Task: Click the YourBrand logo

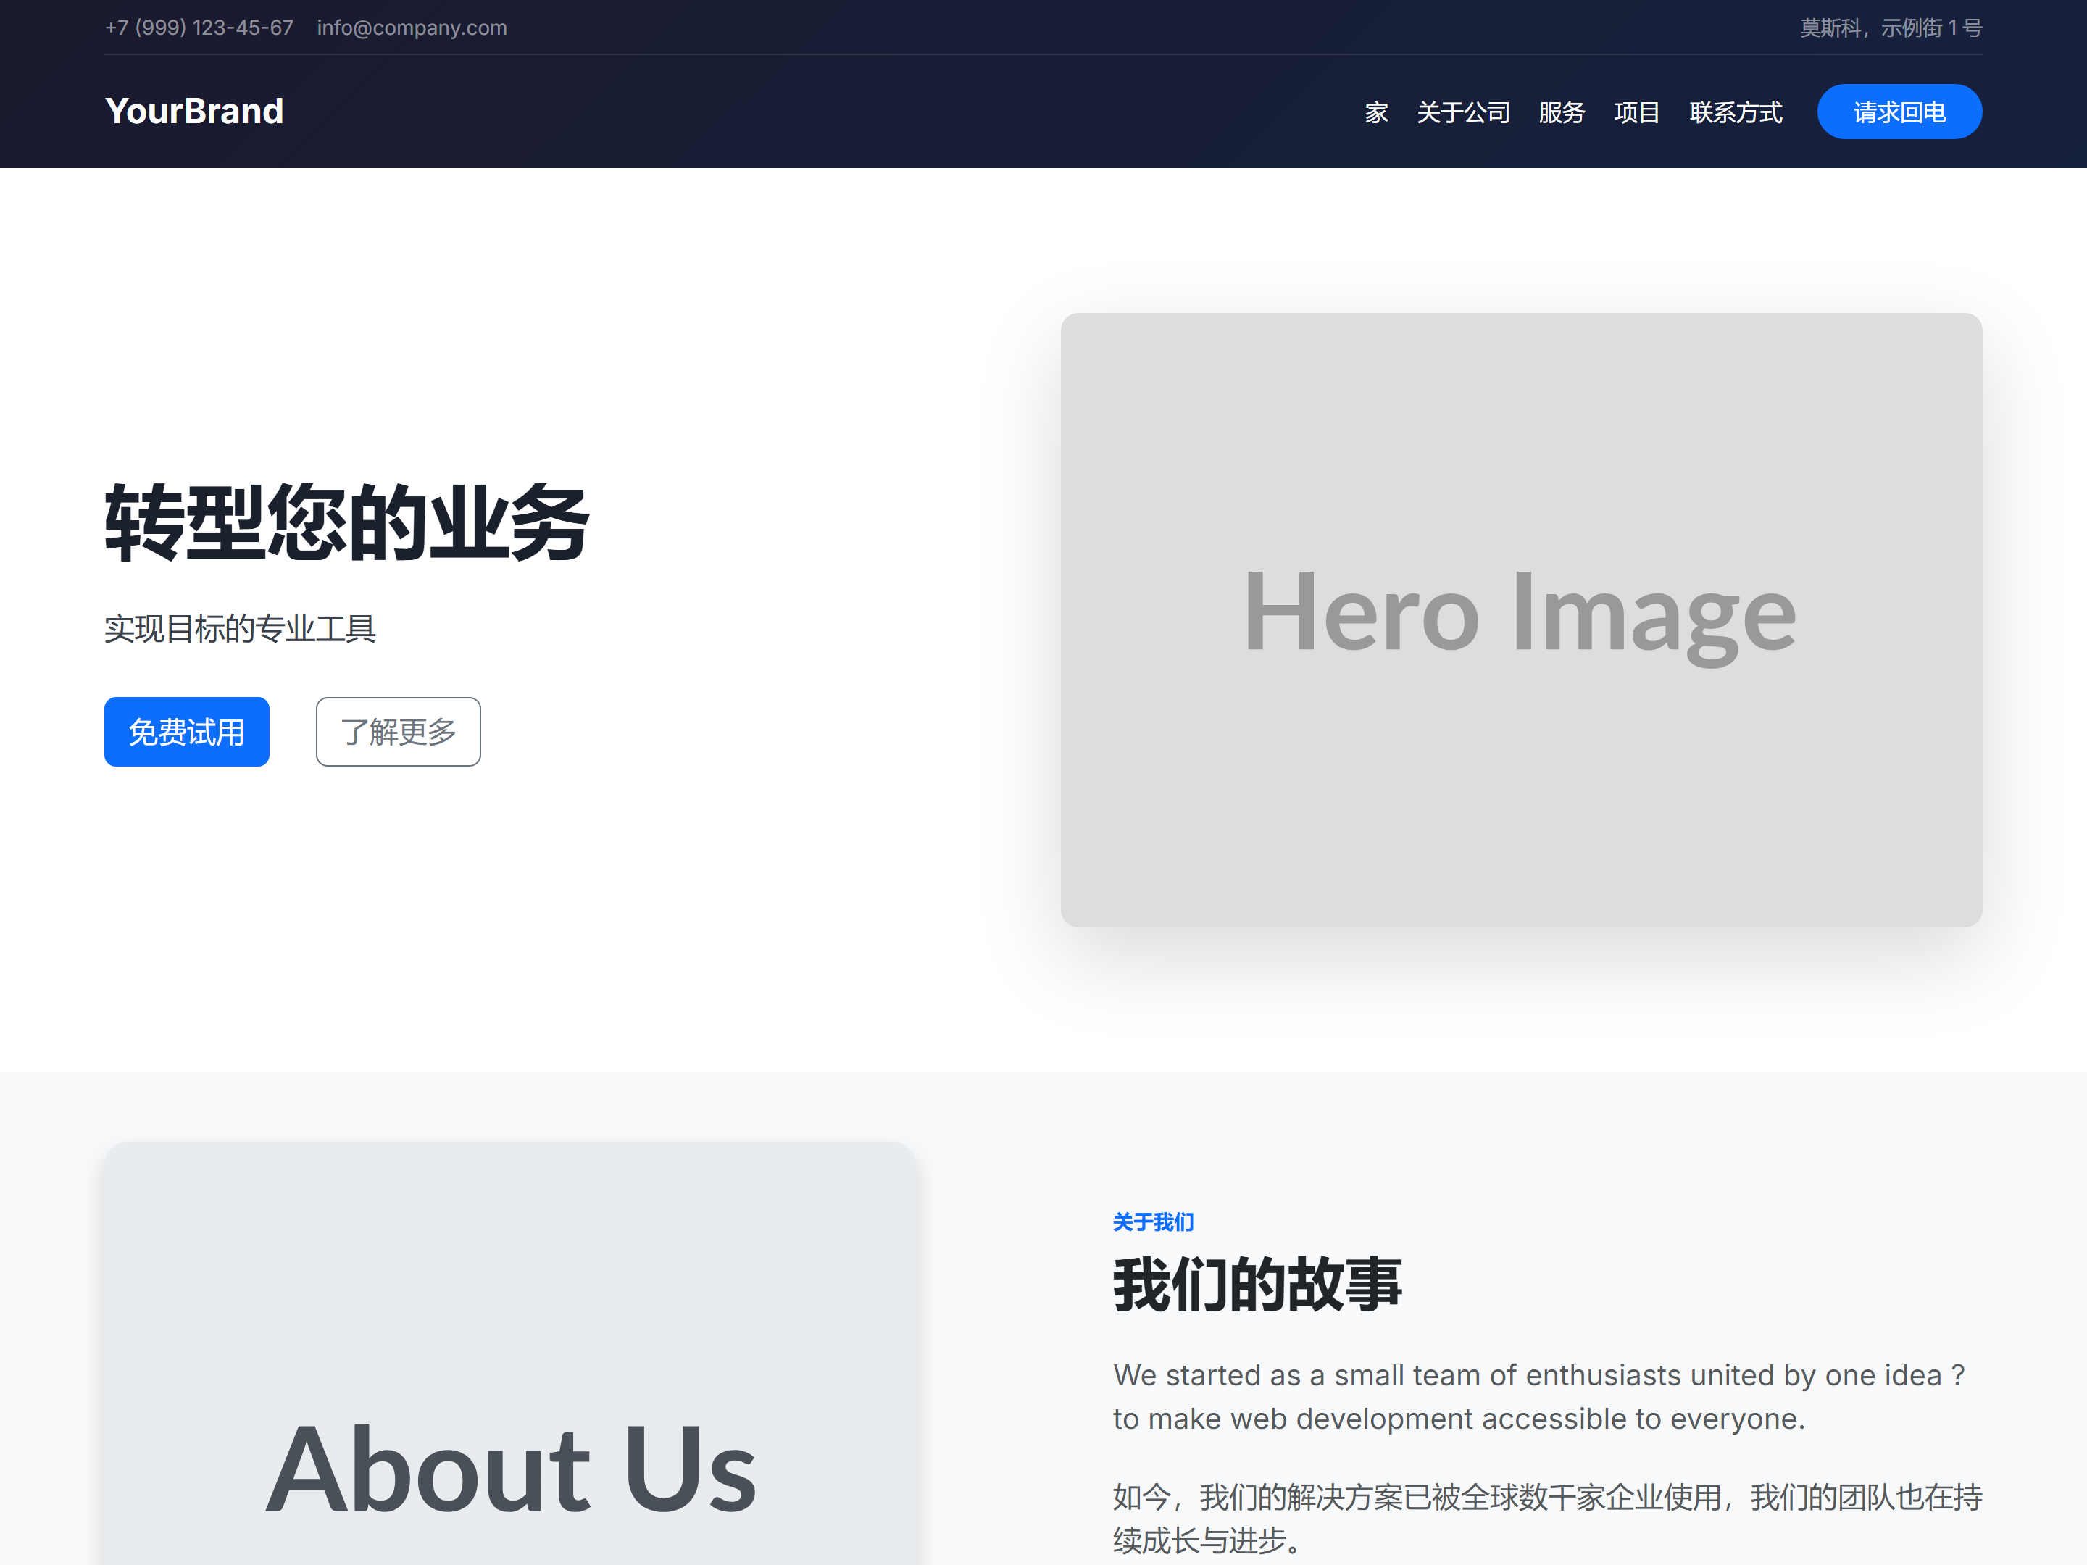Action: tap(194, 112)
